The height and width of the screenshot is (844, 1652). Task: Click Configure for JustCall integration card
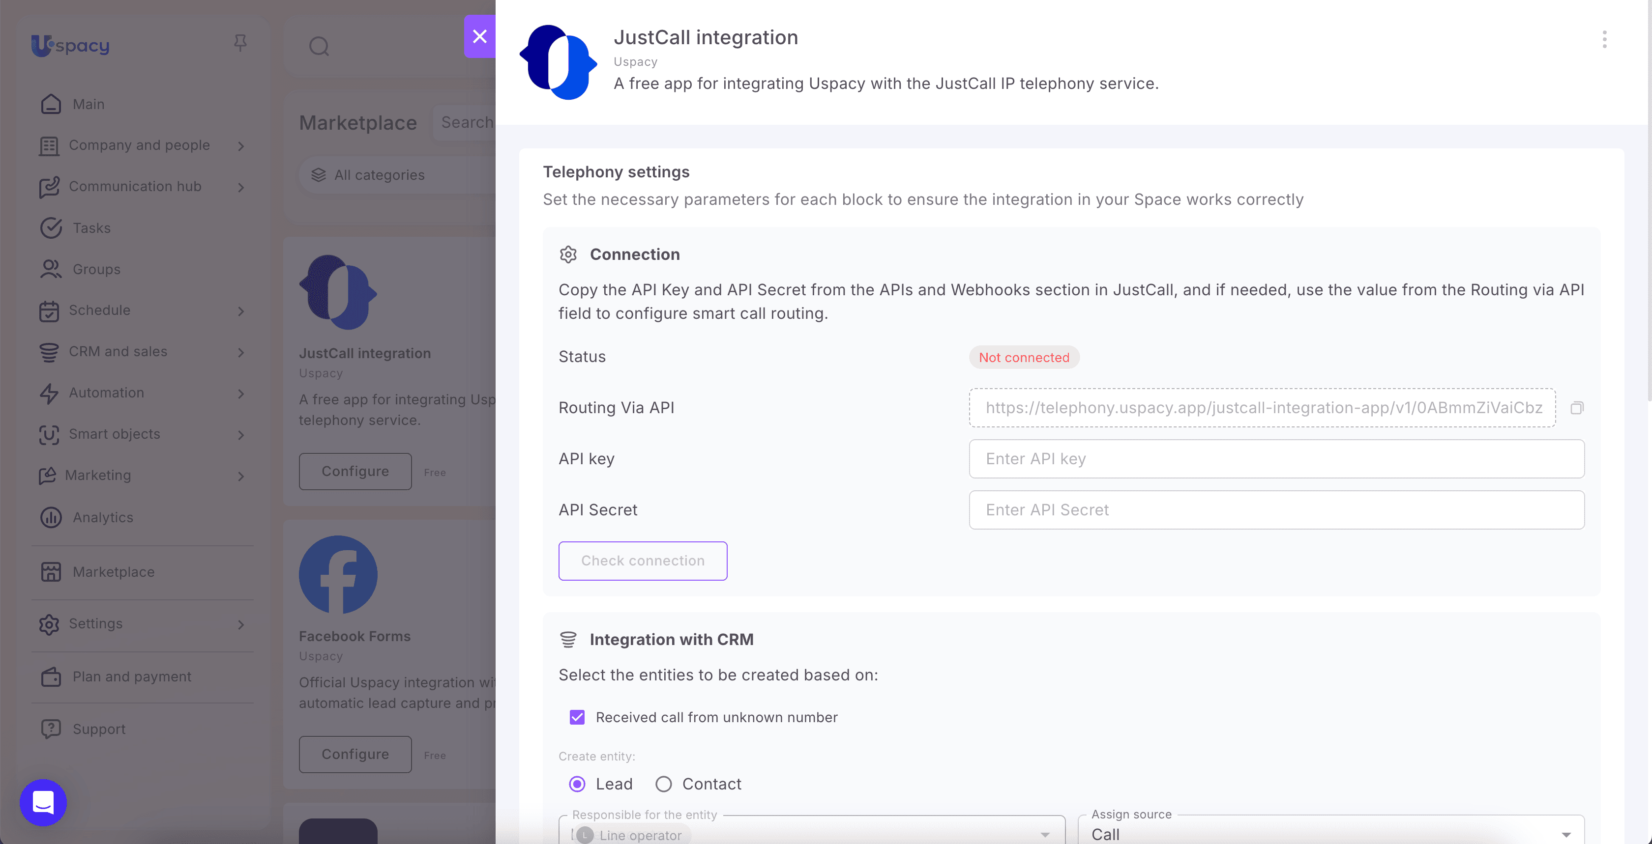coord(355,471)
